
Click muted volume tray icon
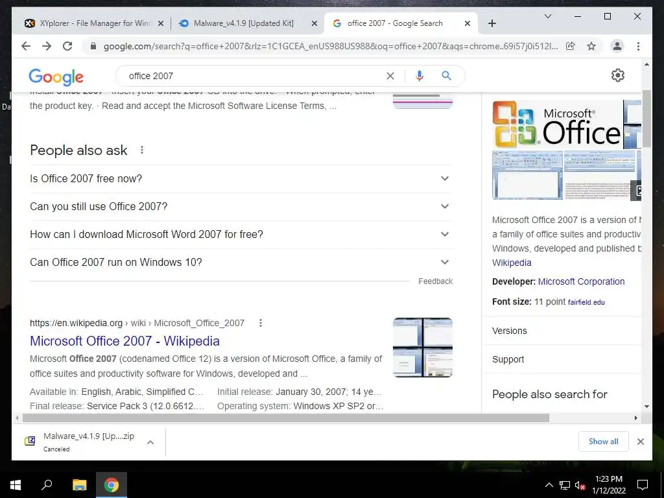[x=580, y=485]
